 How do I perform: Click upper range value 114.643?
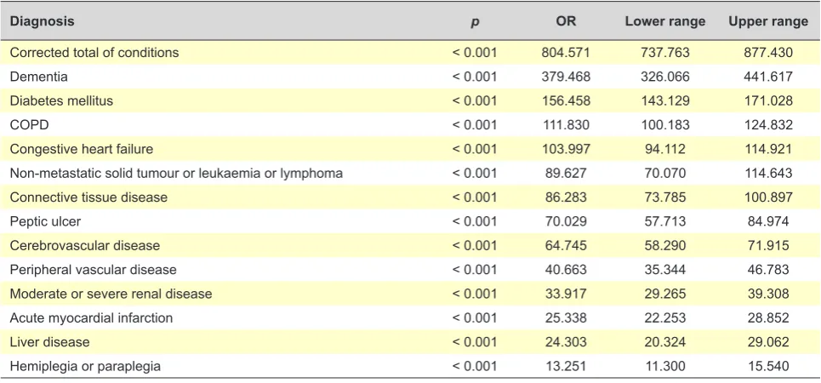tap(768, 173)
